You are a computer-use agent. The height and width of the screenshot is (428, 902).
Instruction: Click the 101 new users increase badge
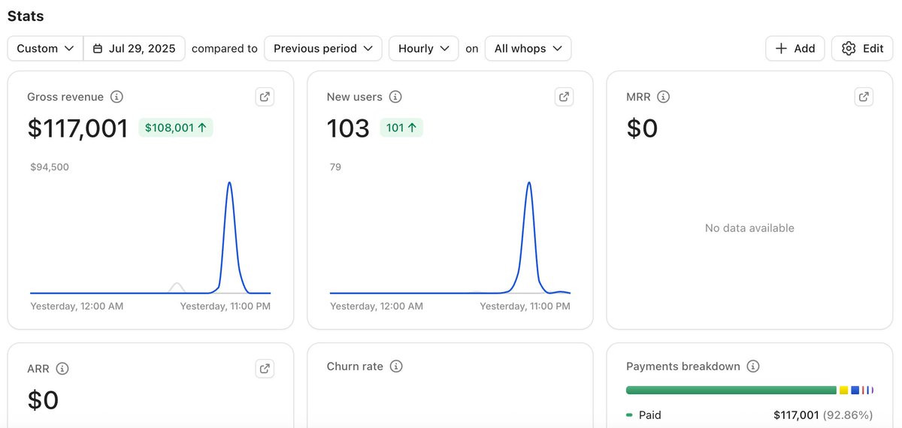click(x=401, y=128)
